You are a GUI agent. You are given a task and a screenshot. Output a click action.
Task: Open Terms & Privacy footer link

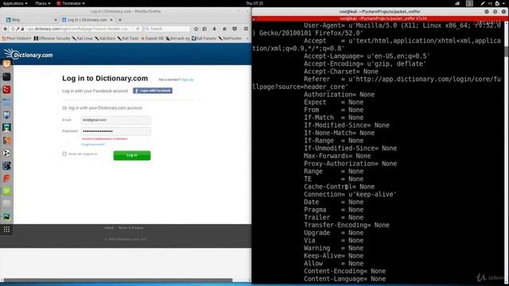(130, 228)
